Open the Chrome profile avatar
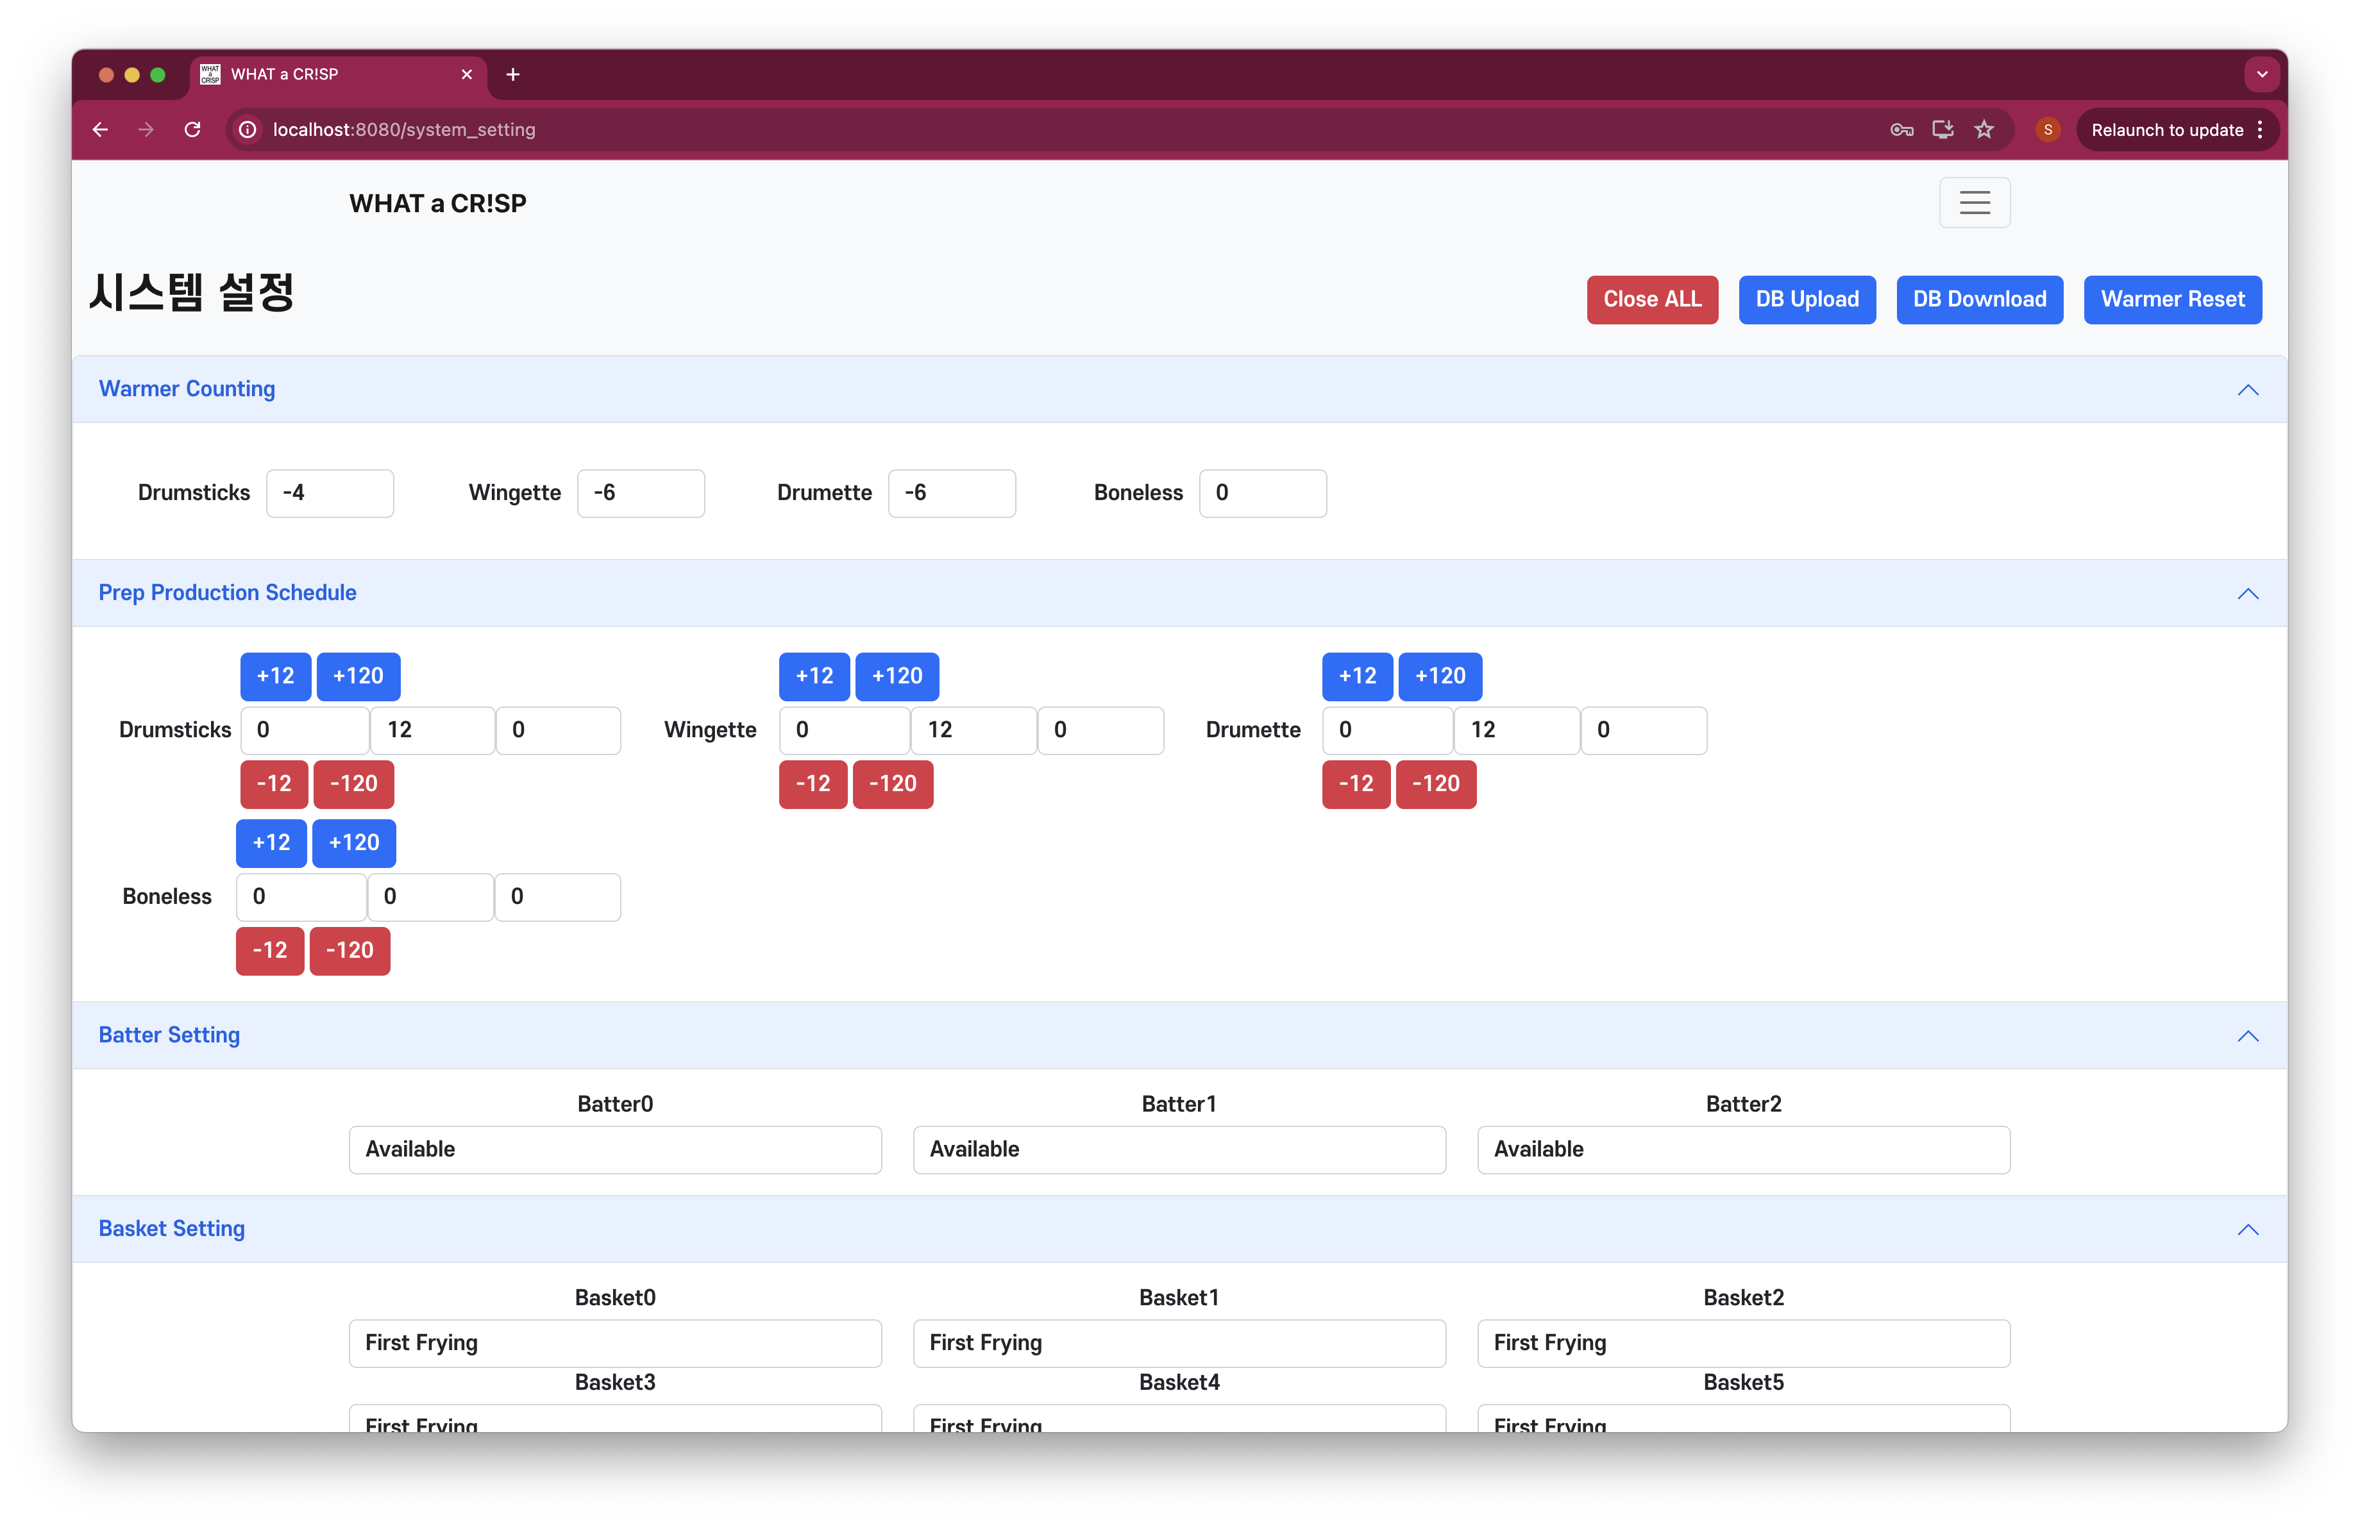Viewport: 2360px width, 1527px height. 2046,129
